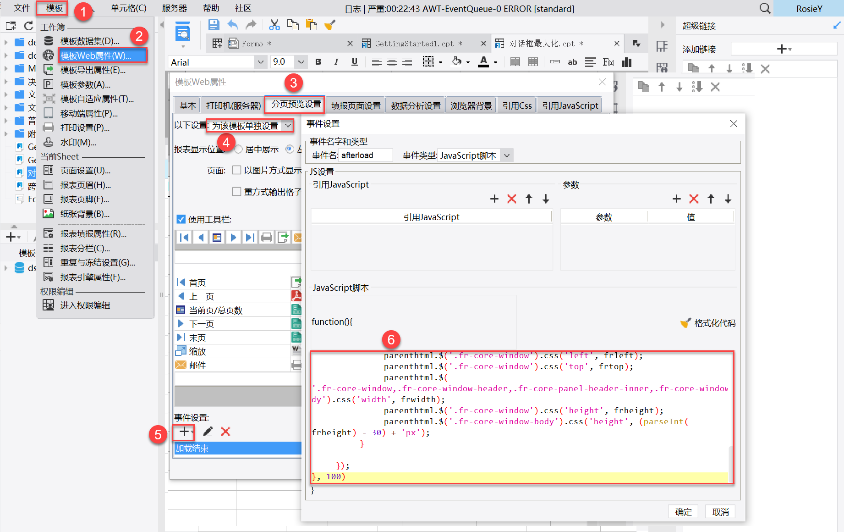The height and width of the screenshot is (532, 844).
Task: Click the 确定 button
Action: coord(683,511)
